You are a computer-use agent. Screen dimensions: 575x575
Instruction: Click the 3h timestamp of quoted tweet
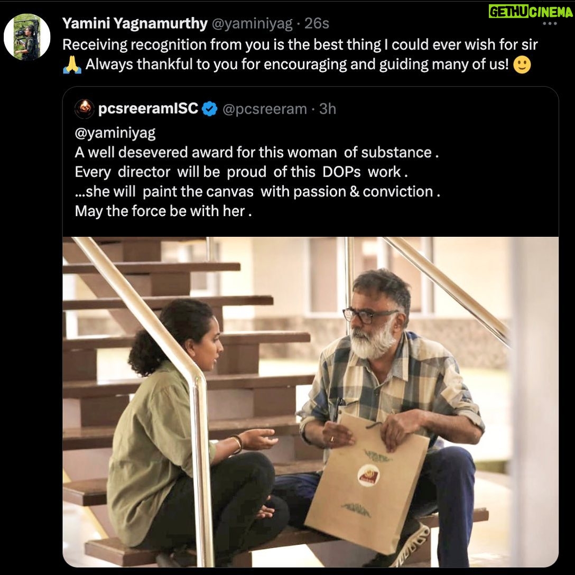point(328,109)
